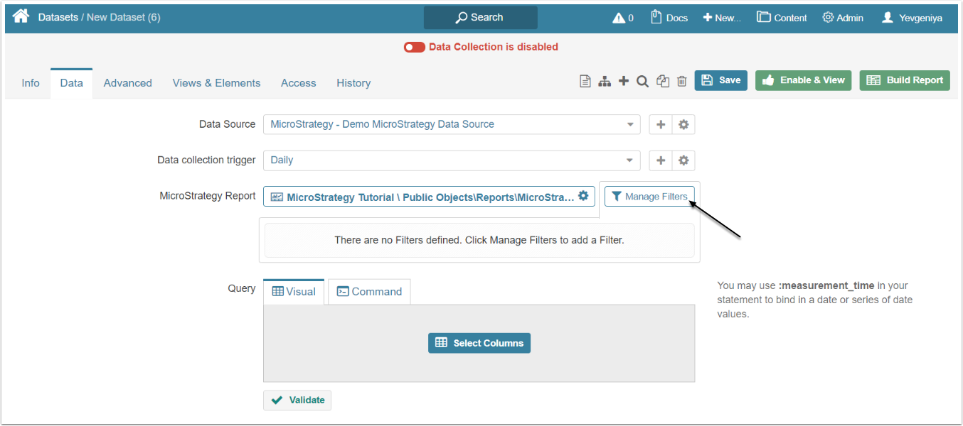Screen dimensions: 963x426
Task: Click the Search box in header
Action: (x=480, y=18)
